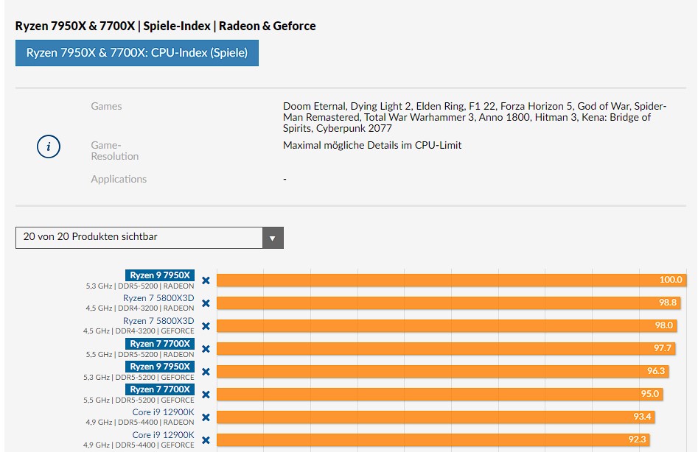698x452 pixels.
Task: Select the 'CPU-Index (Spiele)' tab button
Action: (x=136, y=53)
